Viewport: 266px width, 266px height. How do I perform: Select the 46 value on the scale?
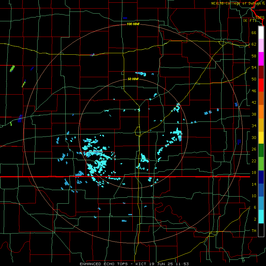[254, 91]
